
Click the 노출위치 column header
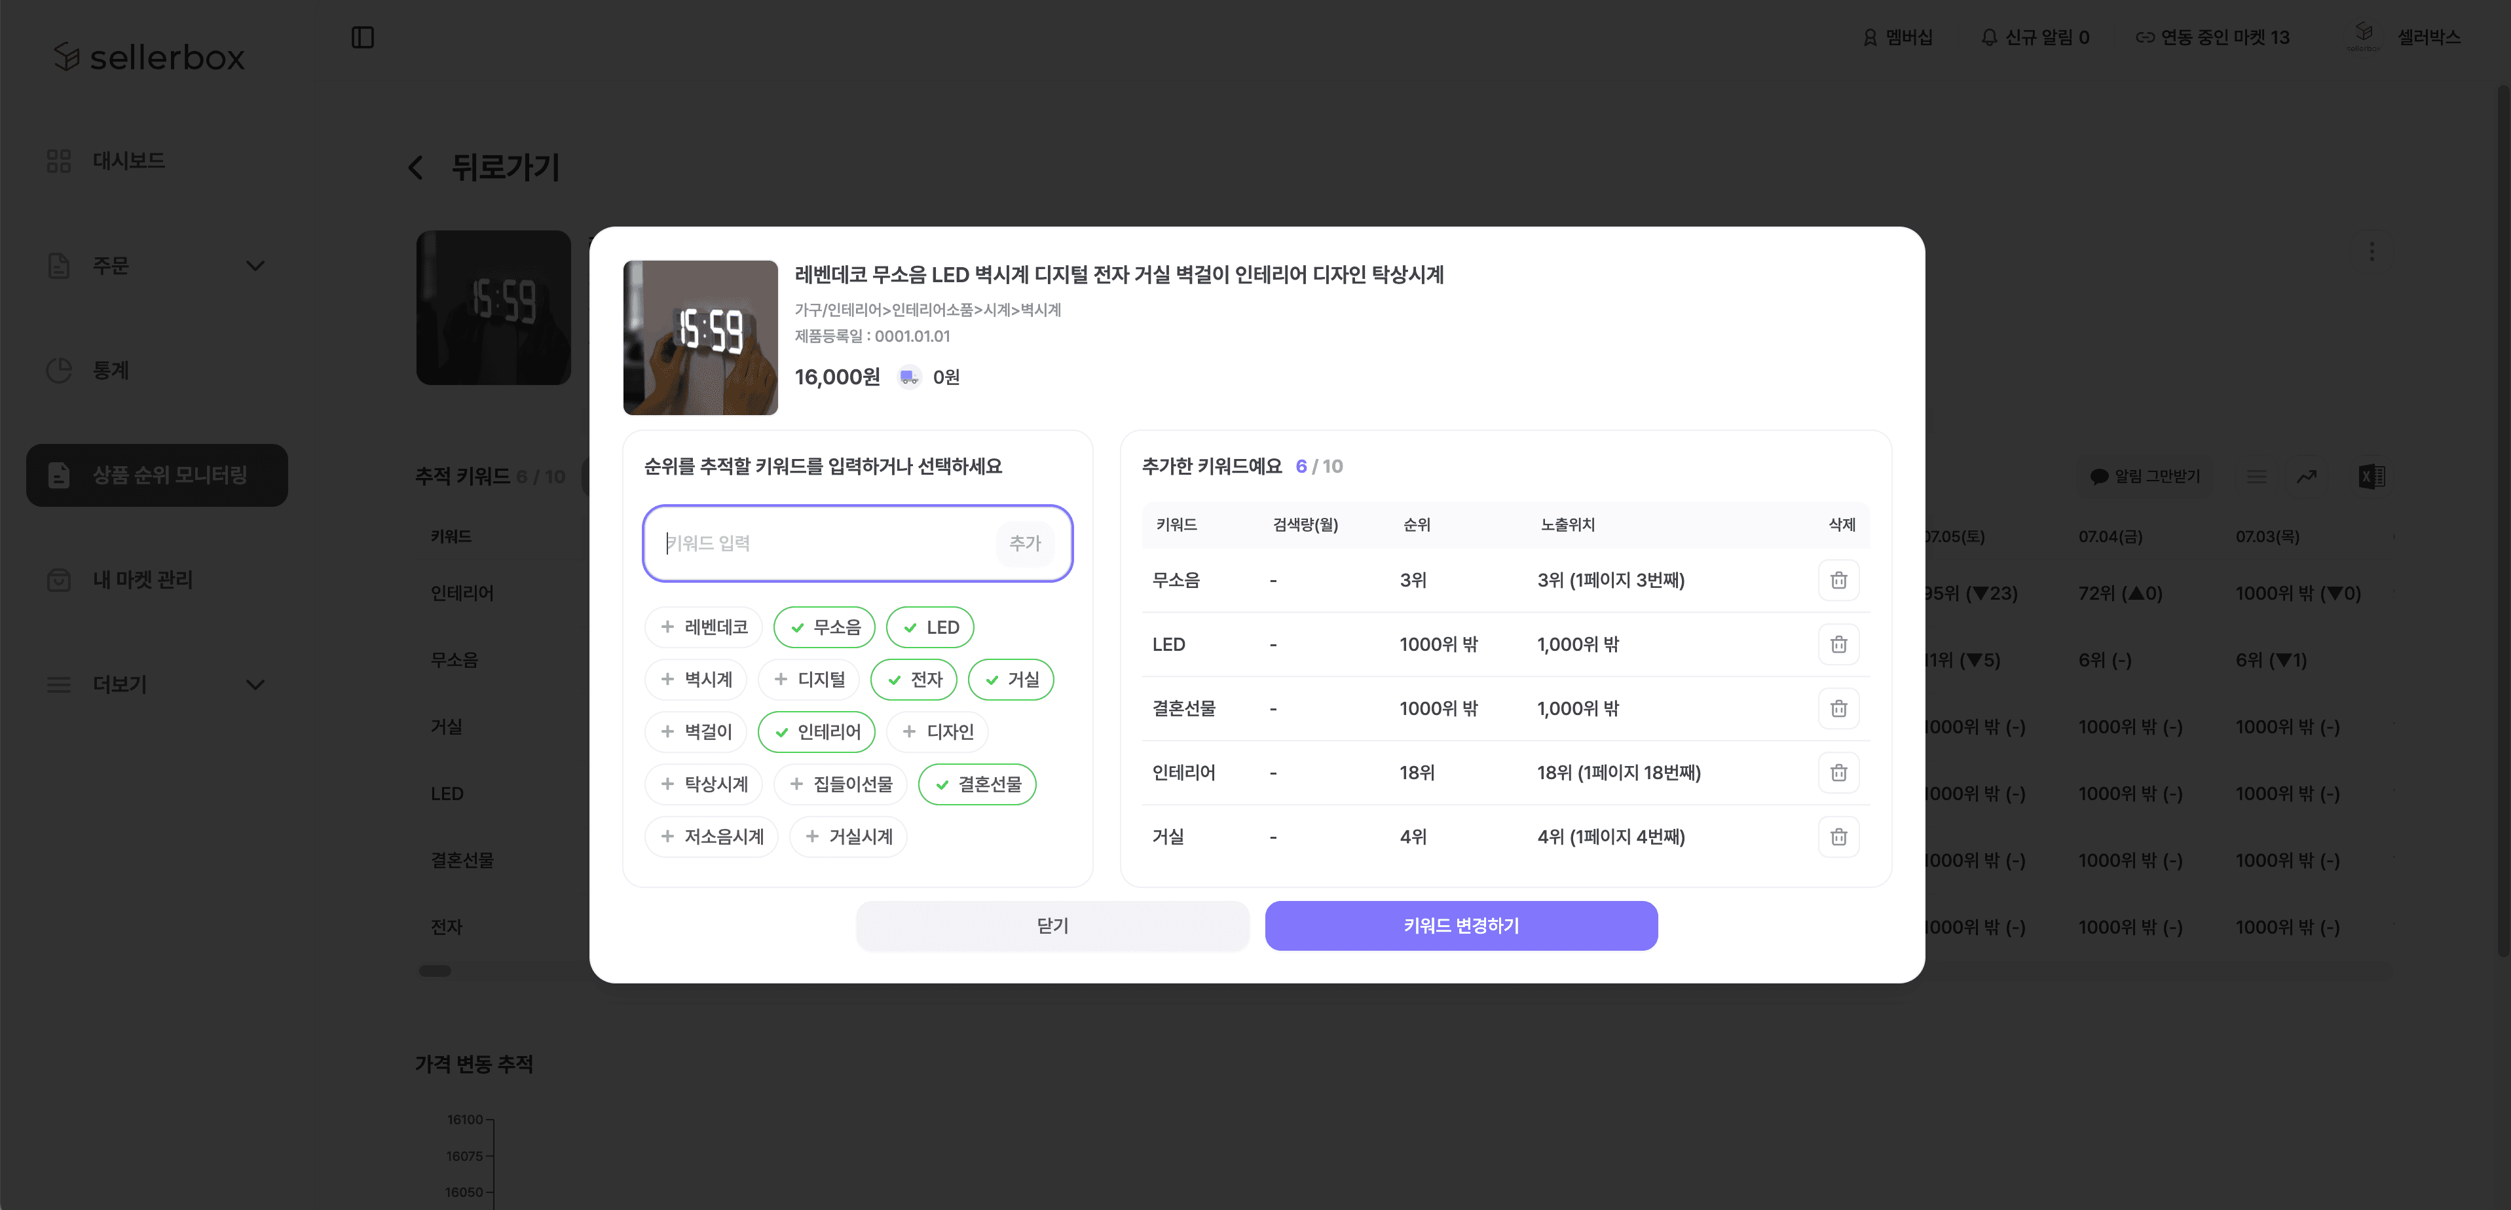point(1567,525)
